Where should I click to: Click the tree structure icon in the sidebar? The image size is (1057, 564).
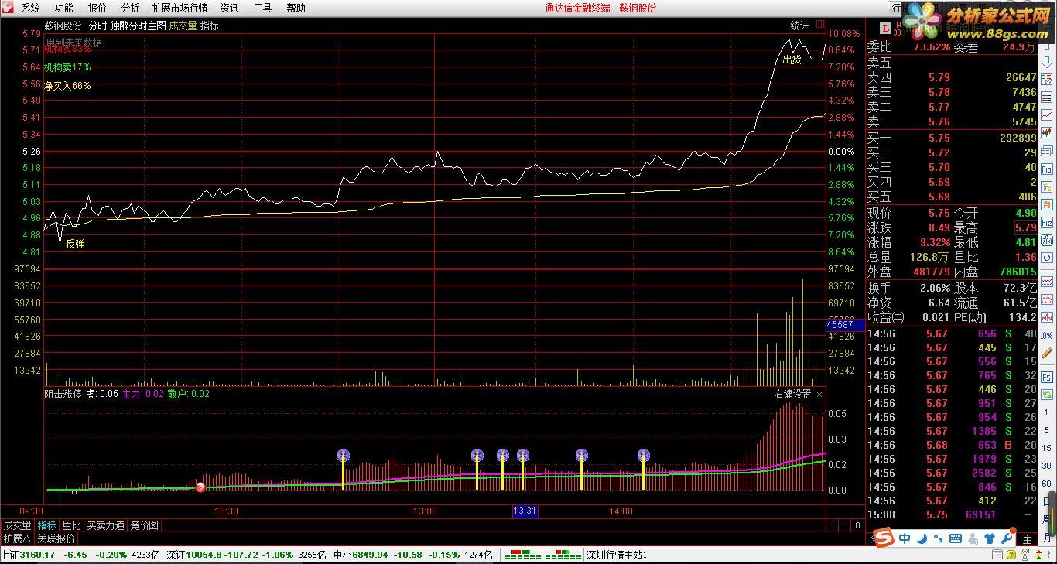(x=1047, y=186)
